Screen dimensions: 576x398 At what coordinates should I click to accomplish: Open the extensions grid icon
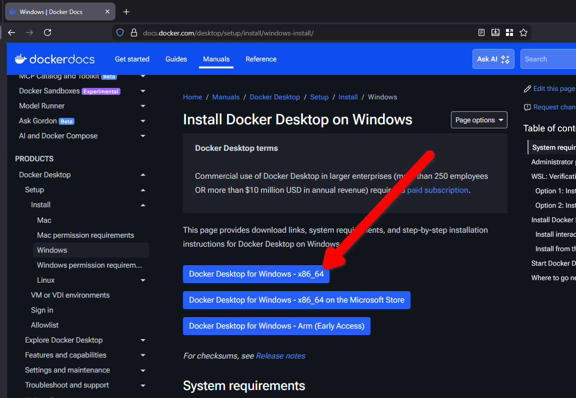pyautogui.click(x=509, y=32)
